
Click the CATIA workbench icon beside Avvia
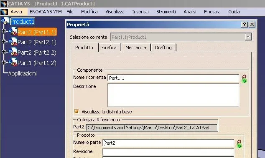[x=4, y=12]
